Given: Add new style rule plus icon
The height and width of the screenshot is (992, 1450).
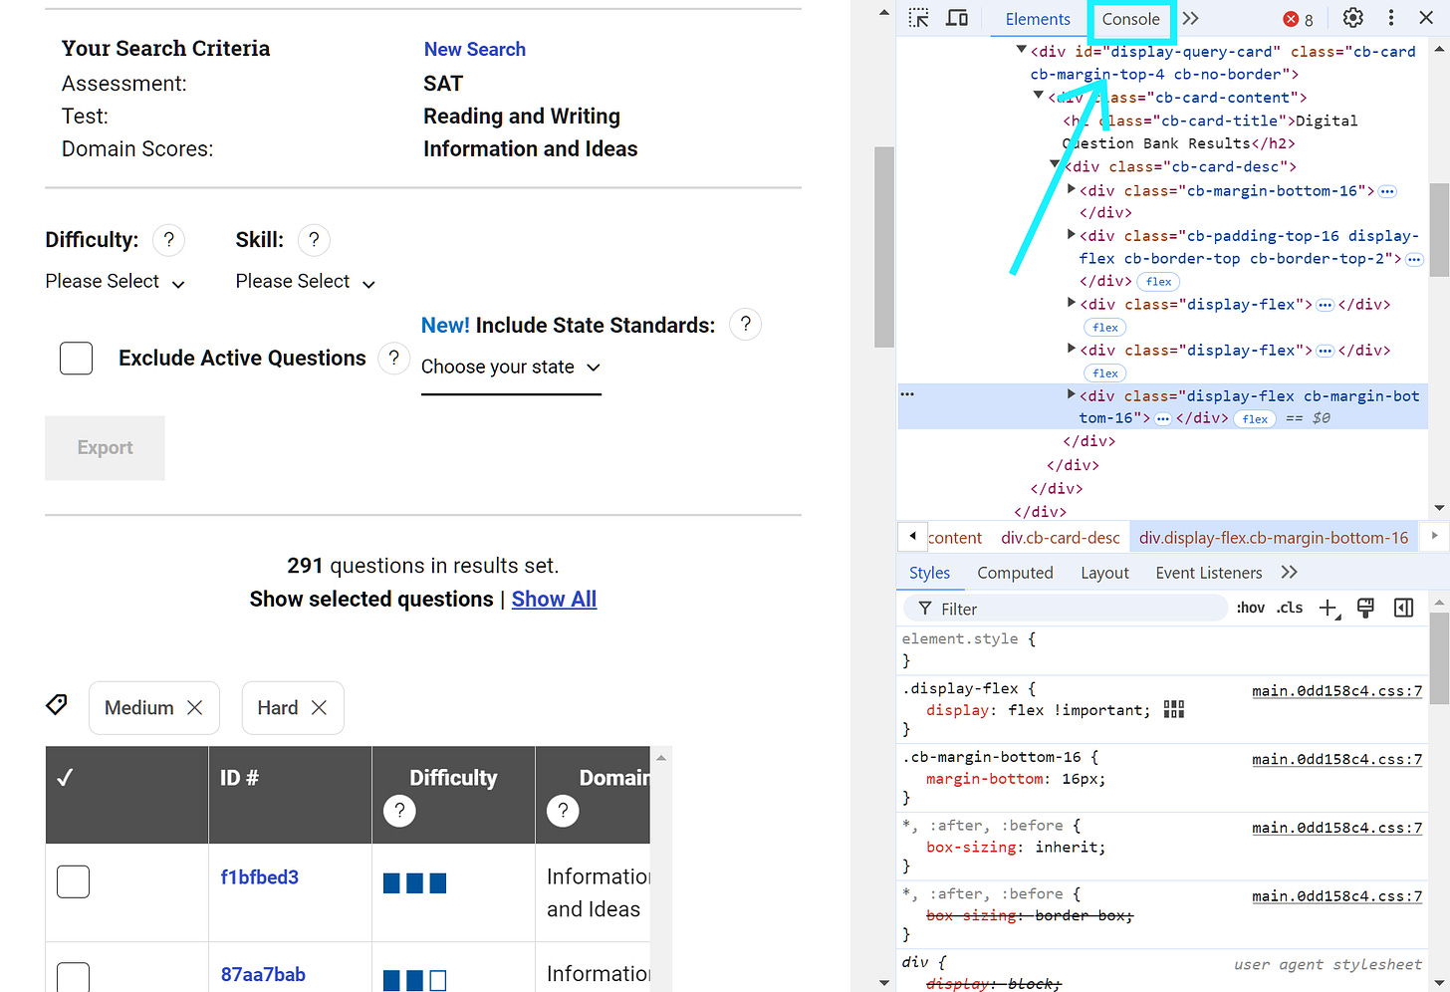Looking at the screenshot, I should point(1329,609).
